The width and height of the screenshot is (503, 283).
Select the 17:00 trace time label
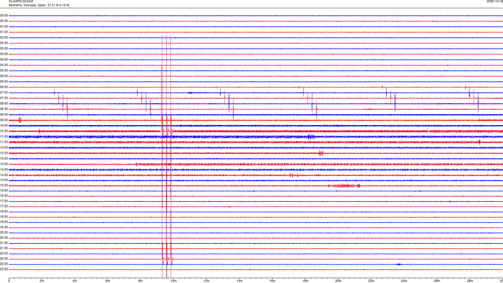click(4, 201)
